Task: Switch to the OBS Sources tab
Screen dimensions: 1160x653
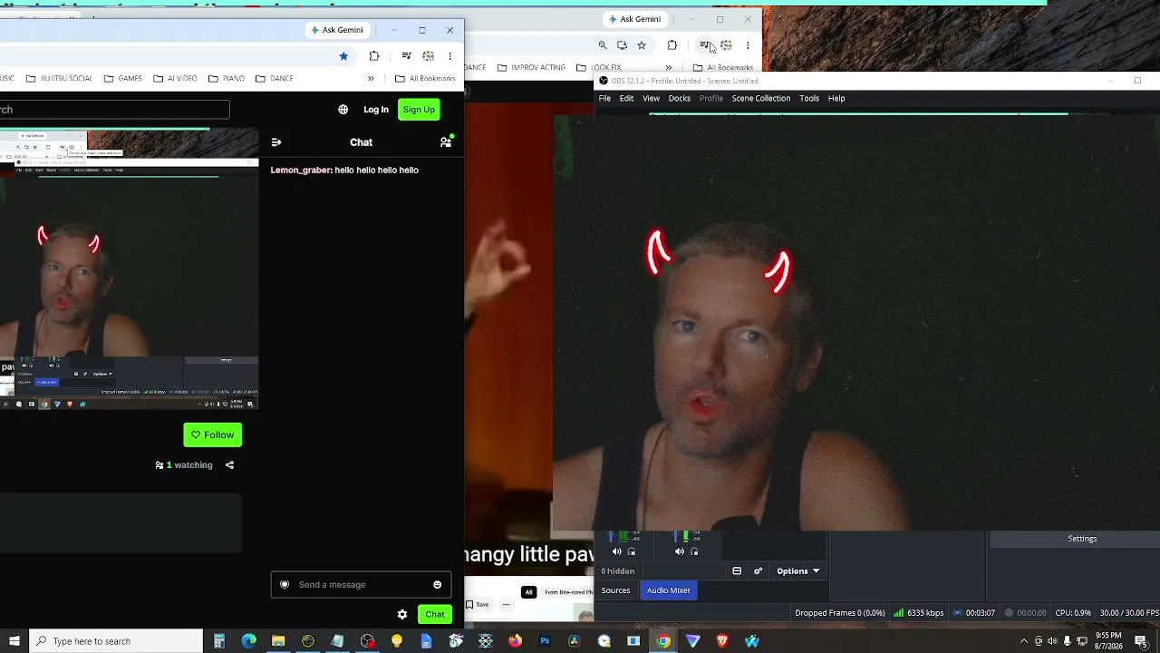Action: [x=615, y=590]
